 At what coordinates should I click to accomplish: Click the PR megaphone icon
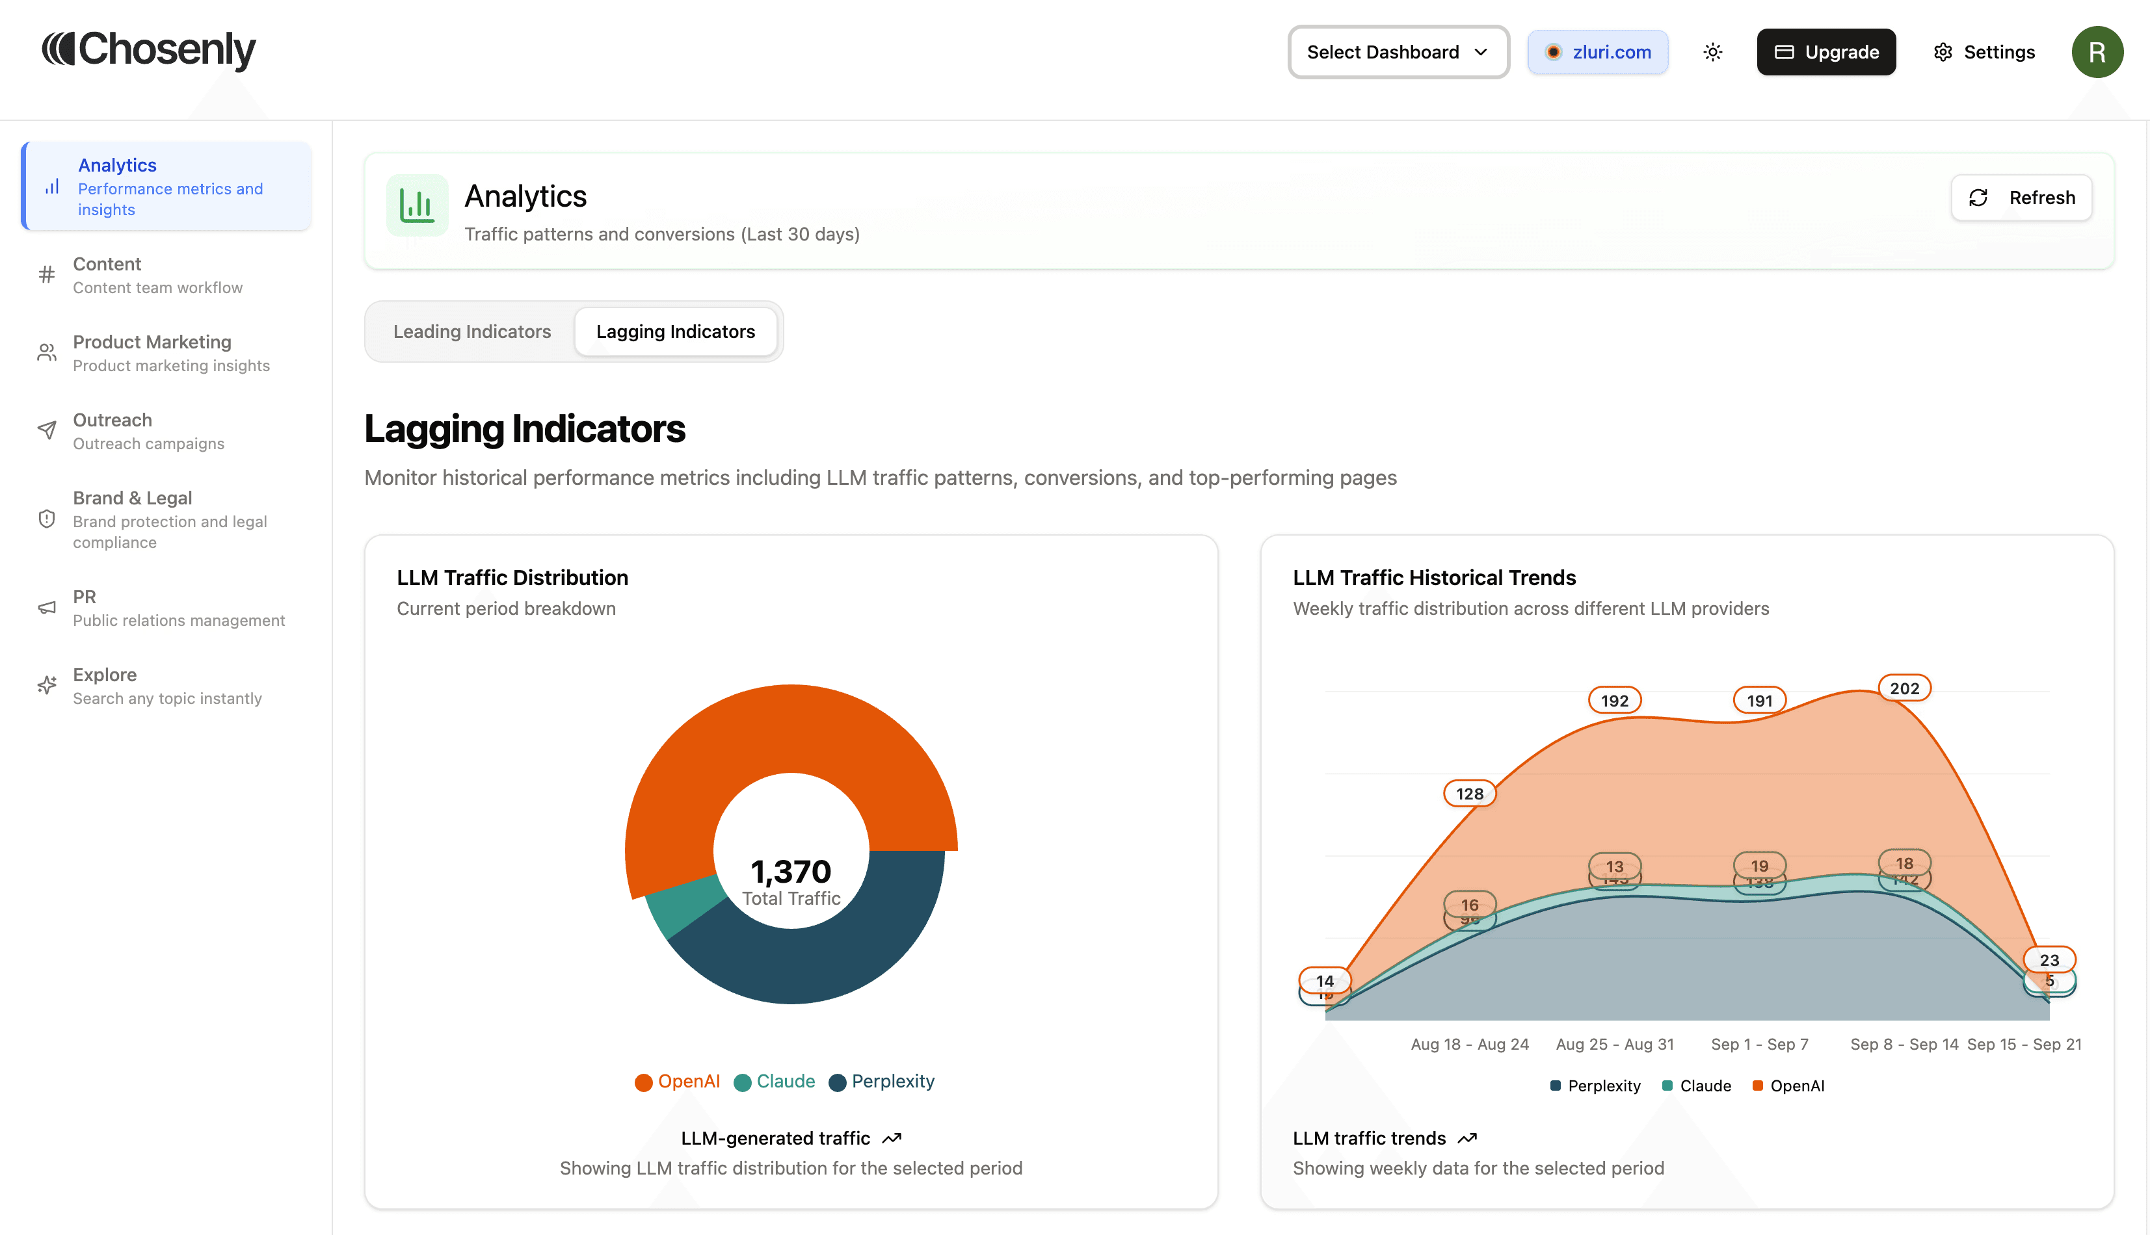point(47,607)
